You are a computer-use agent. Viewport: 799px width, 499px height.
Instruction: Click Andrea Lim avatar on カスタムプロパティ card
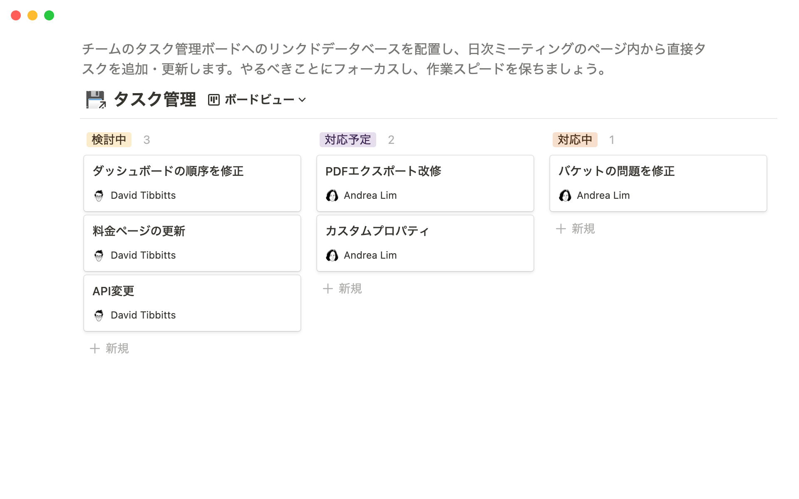coord(332,255)
